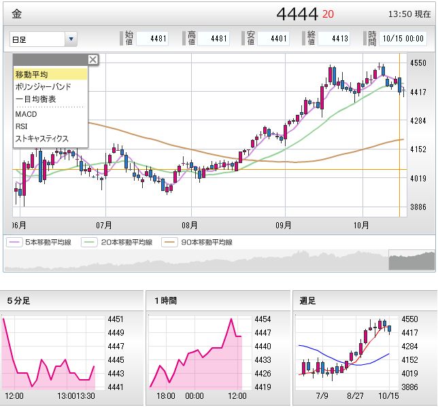Select 移動平均 in the indicator list

coord(31,74)
